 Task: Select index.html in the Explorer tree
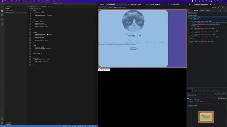10,11
